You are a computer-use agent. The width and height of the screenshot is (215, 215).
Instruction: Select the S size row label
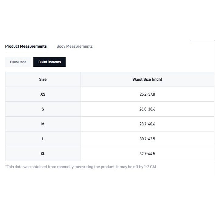pyautogui.click(x=43, y=109)
